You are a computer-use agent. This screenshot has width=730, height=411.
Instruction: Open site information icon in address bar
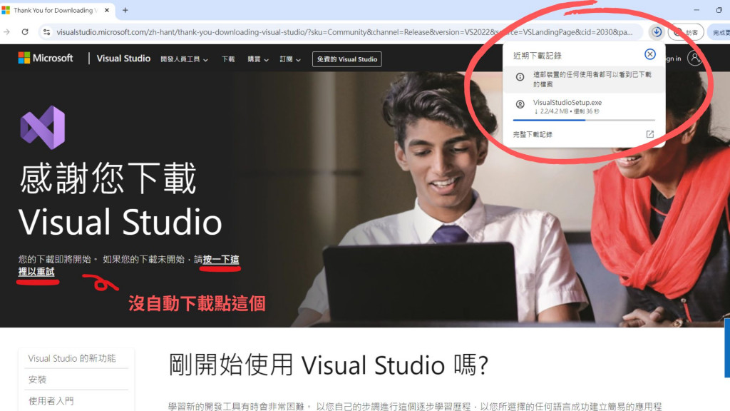click(46, 31)
